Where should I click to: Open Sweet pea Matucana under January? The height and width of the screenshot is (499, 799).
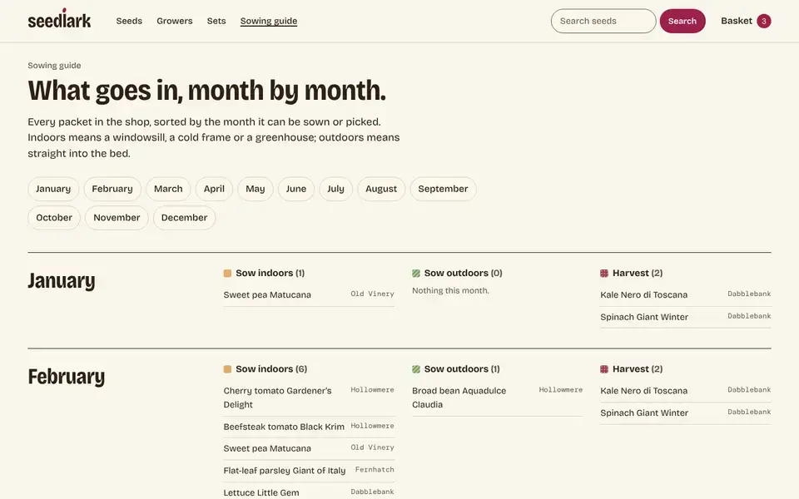pos(267,294)
